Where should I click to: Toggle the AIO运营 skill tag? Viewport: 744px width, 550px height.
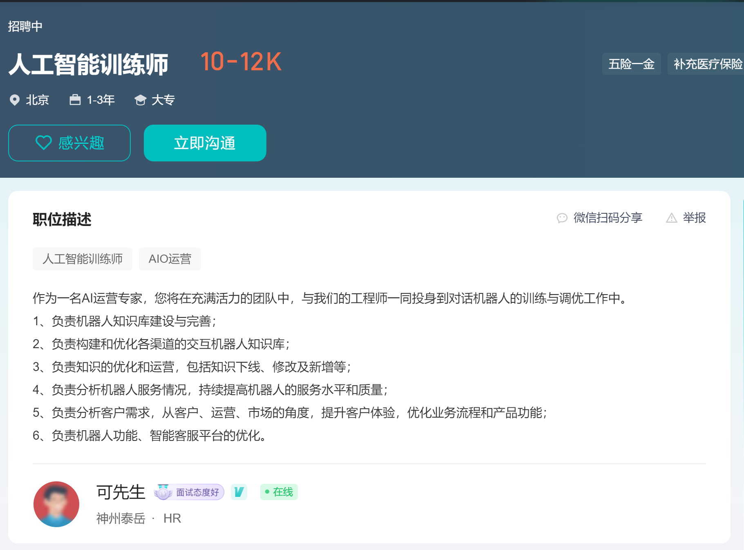[170, 259]
